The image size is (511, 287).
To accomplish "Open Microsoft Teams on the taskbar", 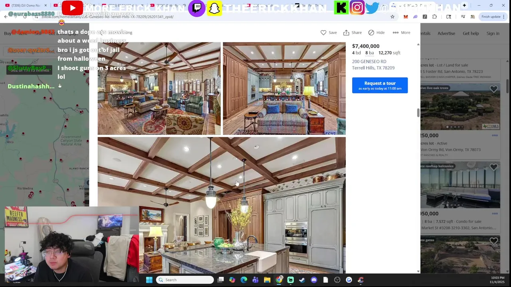I will tap(255, 280).
